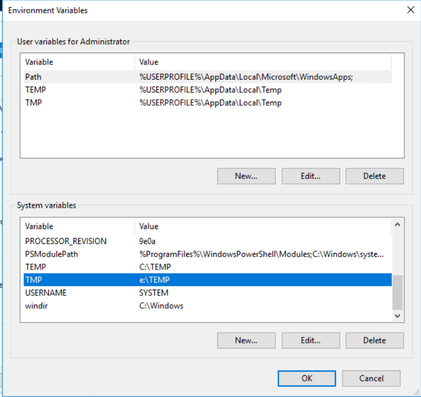
Task: Select the PROCESSOR_REVISION system variable
Action: click(65, 241)
